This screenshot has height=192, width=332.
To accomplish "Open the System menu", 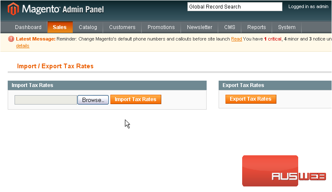I will point(287,27).
